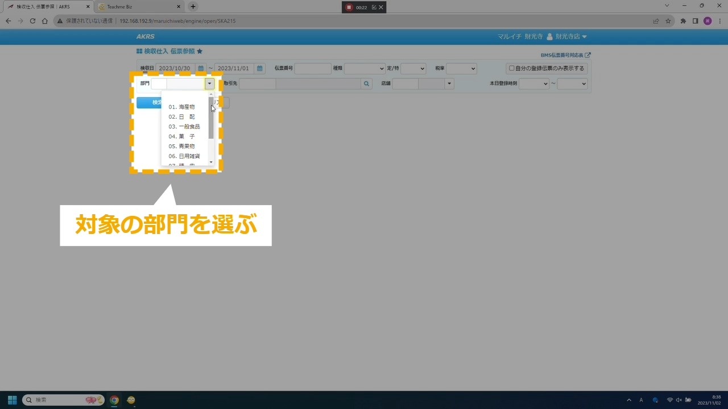The width and height of the screenshot is (728, 409).
Task: Click the favorite star beside 検収仕入 伝票参照
Action: 200,51
